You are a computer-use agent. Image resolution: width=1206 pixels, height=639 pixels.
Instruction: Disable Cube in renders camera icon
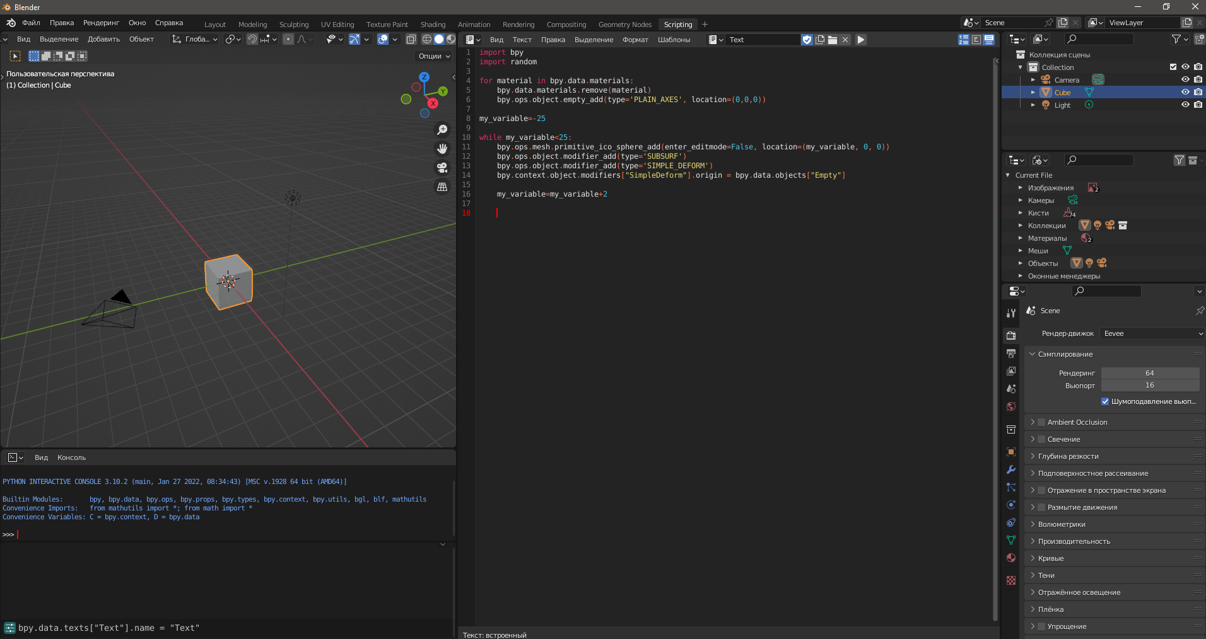pyautogui.click(x=1198, y=92)
